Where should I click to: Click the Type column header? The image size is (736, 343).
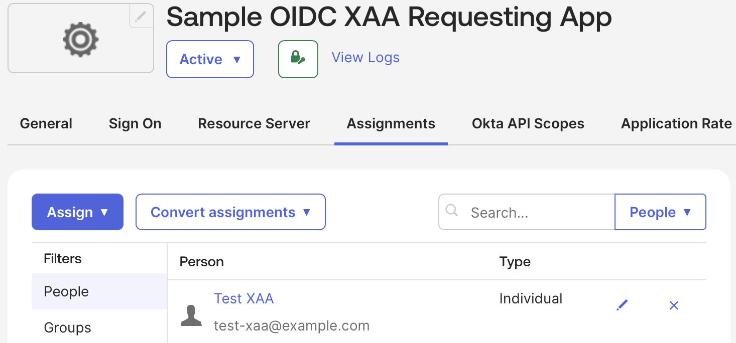pyautogui.click(x=515, y=262)
